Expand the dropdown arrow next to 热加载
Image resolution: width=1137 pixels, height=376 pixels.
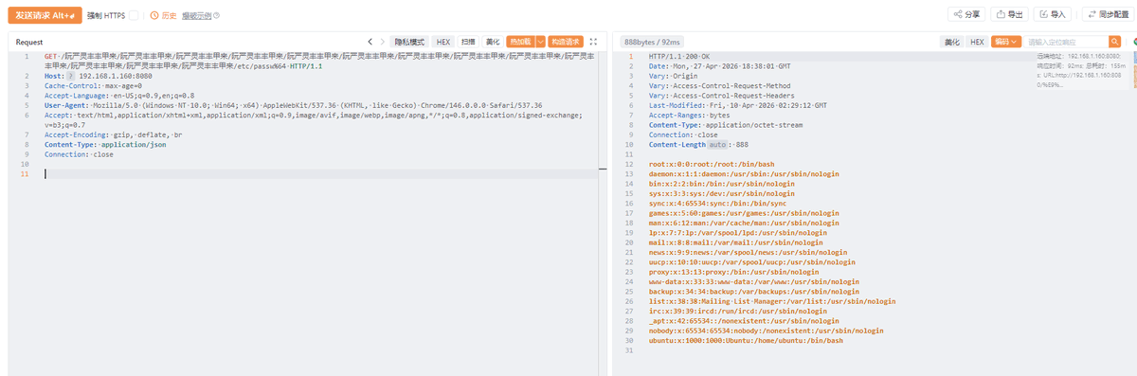(540, 42)
